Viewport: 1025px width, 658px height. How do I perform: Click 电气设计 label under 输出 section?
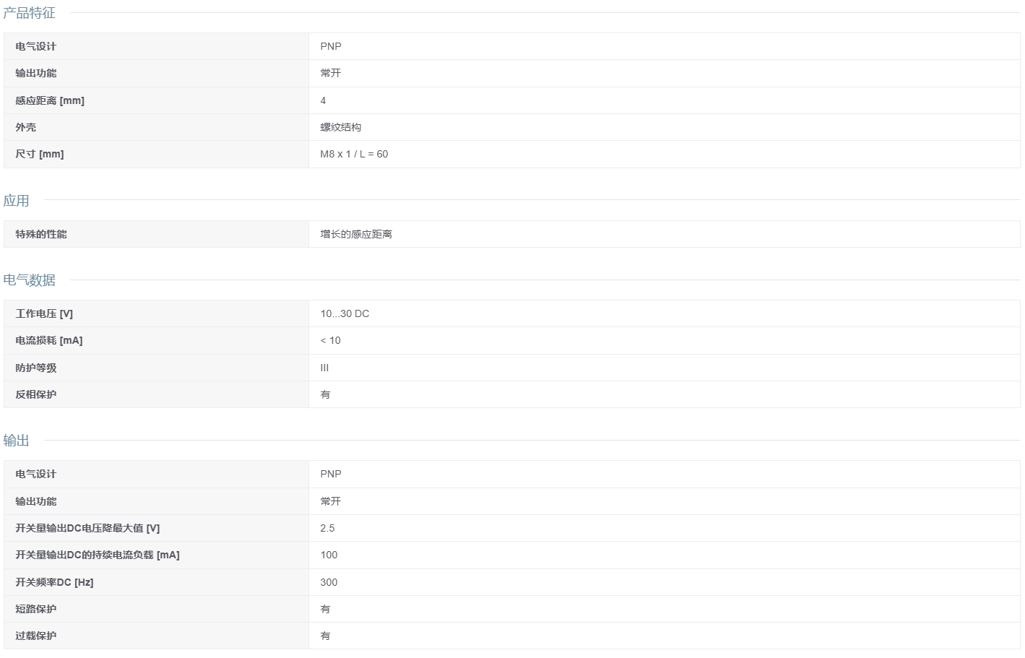point(35,474)
